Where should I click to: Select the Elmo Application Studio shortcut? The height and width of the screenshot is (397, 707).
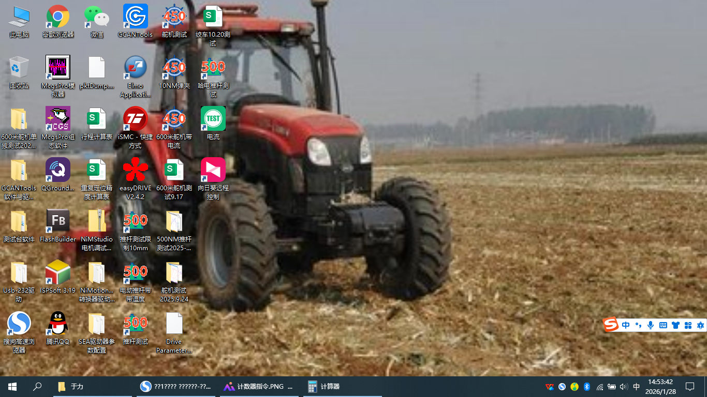click(x=135, y=68)
